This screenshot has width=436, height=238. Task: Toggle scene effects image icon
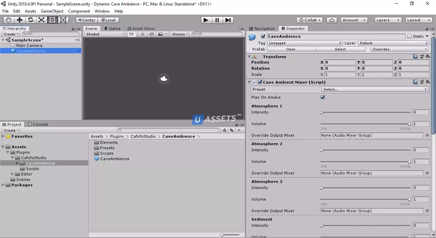pos(160,34)
